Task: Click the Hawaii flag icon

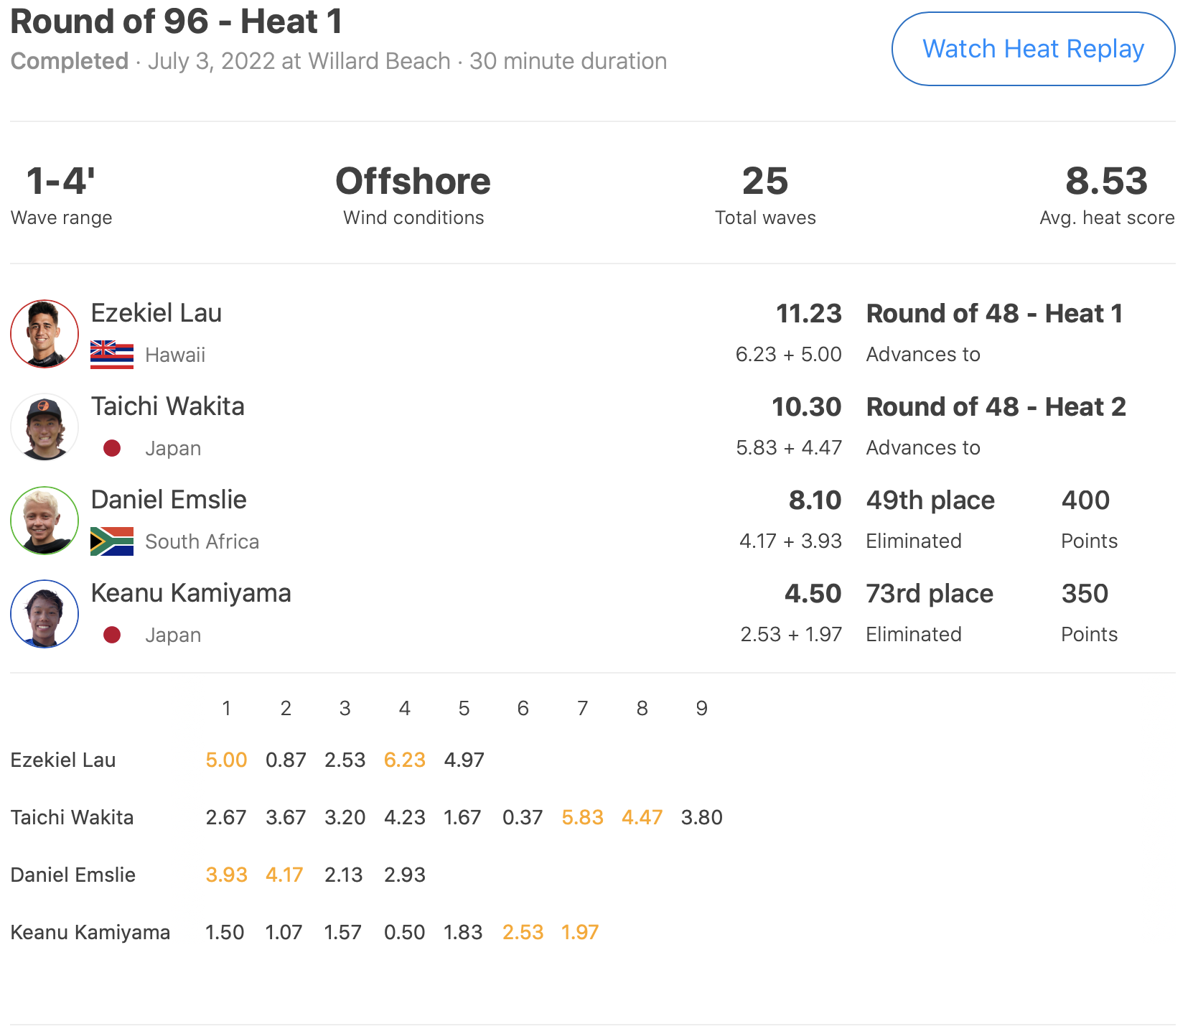Action: pyautogui.click(x=112, y=355)
